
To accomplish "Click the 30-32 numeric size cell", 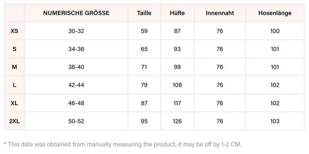I will (76, 31).
